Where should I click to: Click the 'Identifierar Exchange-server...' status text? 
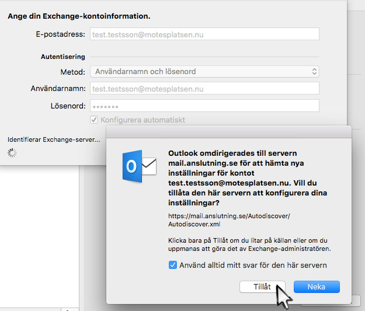(x=54, y=139)
